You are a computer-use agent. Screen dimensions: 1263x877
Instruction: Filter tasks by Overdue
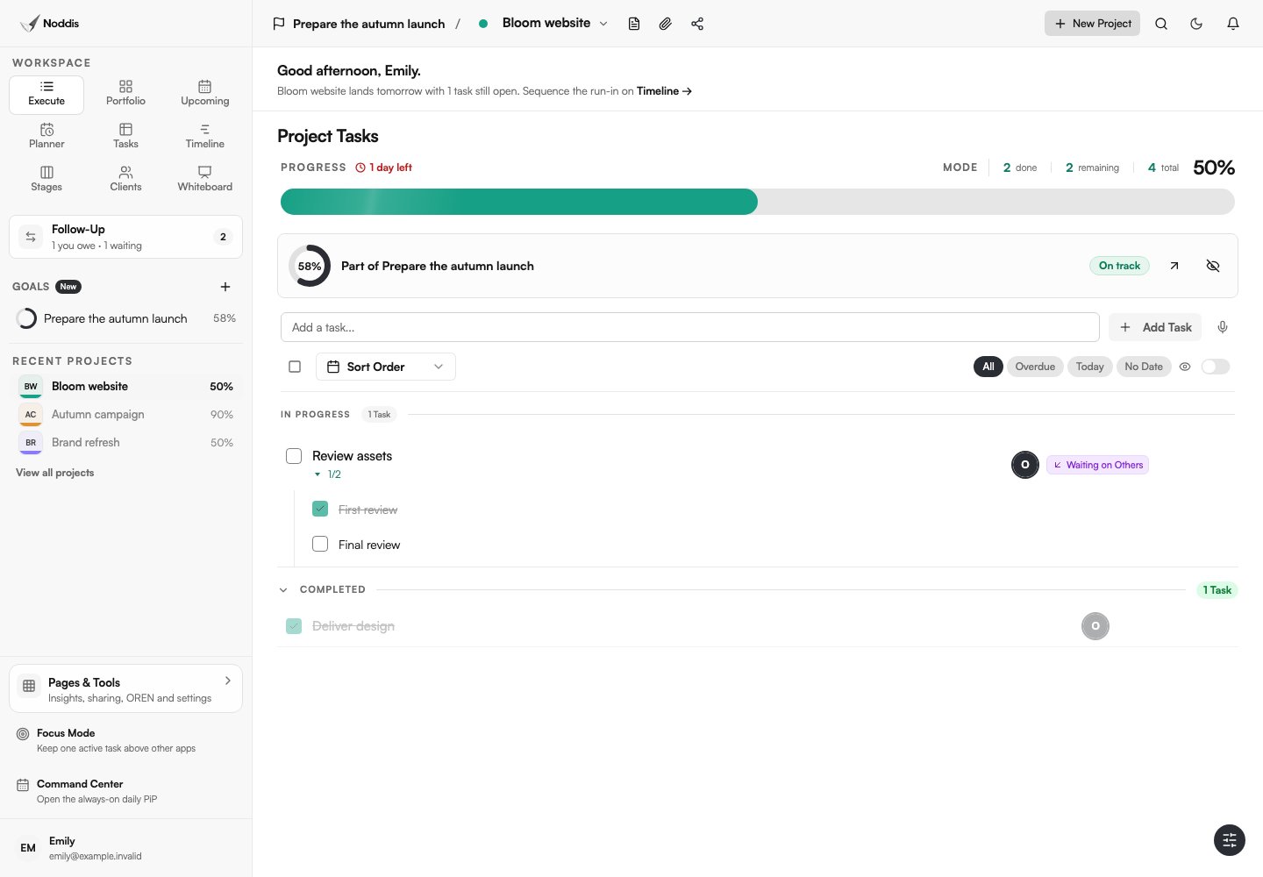coord(1035,367)
